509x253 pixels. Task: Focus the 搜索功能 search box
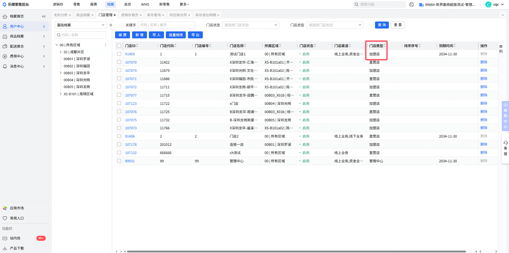[379, 5]
